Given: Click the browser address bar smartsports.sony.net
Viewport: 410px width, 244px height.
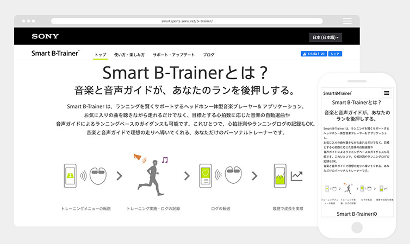Looking at the screenshot, I should [187, 21].
